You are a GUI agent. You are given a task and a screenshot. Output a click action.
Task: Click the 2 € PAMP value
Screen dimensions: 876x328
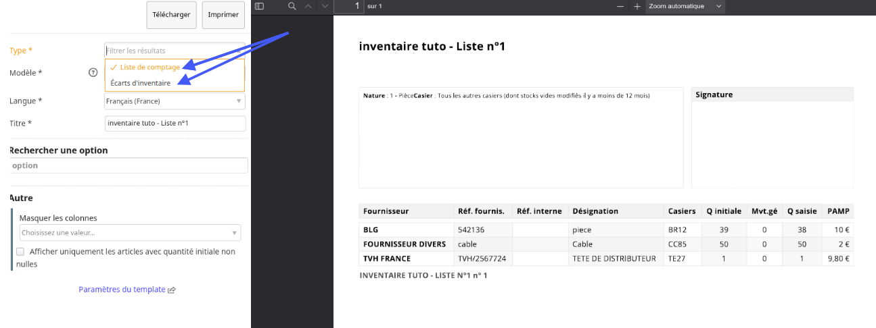click(844, 244)
